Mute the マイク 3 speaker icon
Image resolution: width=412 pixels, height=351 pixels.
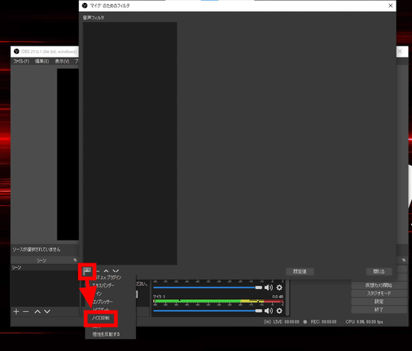coord(269,310)
